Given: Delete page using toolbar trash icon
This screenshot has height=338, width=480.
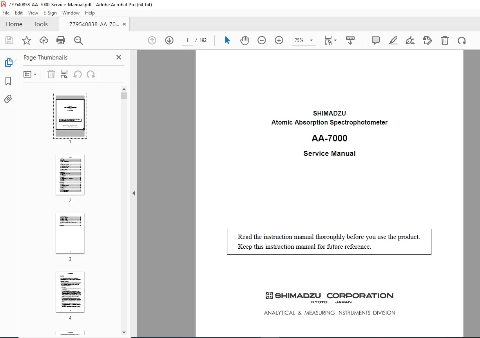Looking at the screenshot, I should point(445,40).
